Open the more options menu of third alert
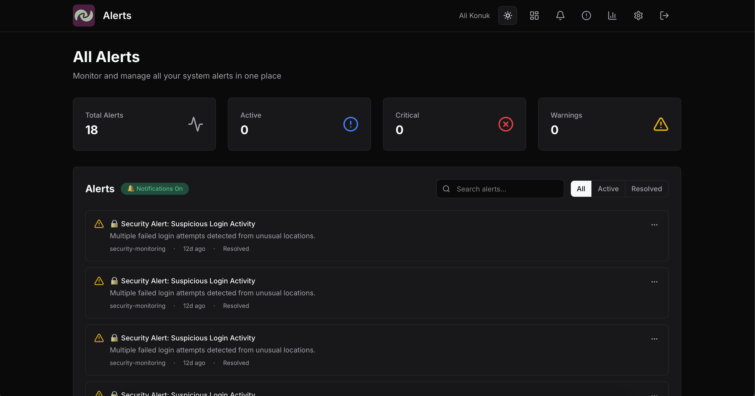Screen dimensions: 755x396 coord(654,339)
